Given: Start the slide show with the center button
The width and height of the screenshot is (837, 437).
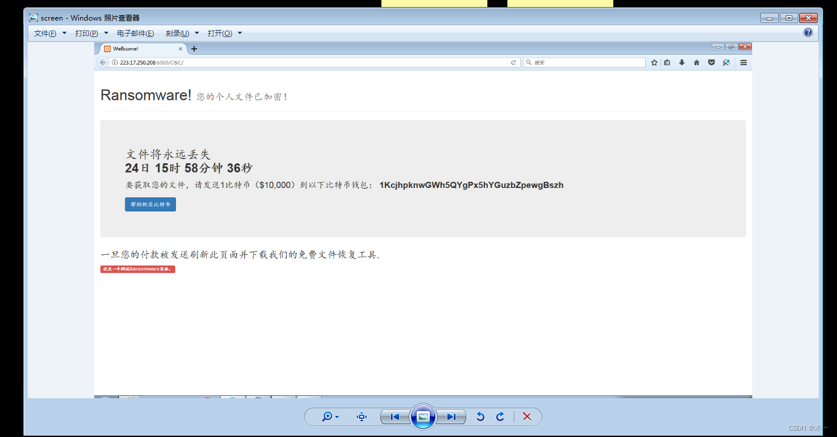Looking at the screenshot, I should [x=423, y=416].
